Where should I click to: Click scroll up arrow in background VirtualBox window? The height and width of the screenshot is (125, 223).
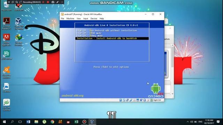[x=172, y=45]
